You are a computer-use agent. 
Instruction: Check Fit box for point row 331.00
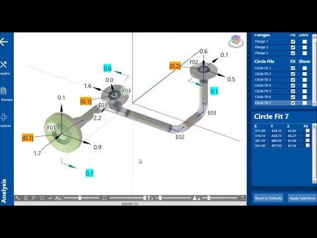point(308,131)
